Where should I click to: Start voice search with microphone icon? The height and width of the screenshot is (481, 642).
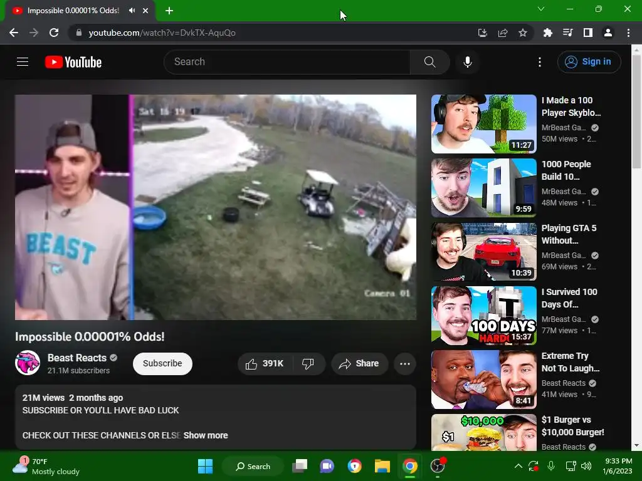468,62
